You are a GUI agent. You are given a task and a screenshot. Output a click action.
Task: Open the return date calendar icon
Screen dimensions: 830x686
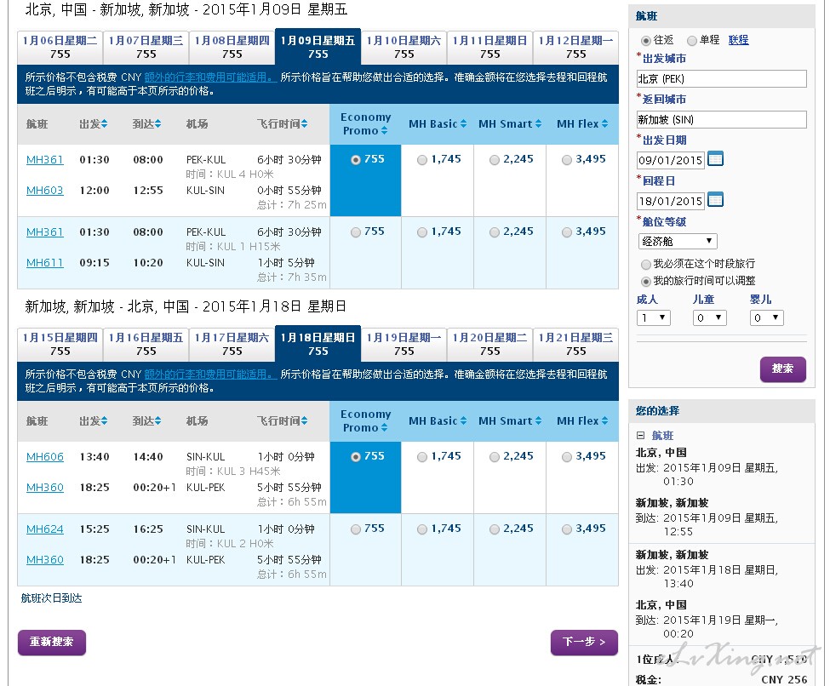click(715, 199)
